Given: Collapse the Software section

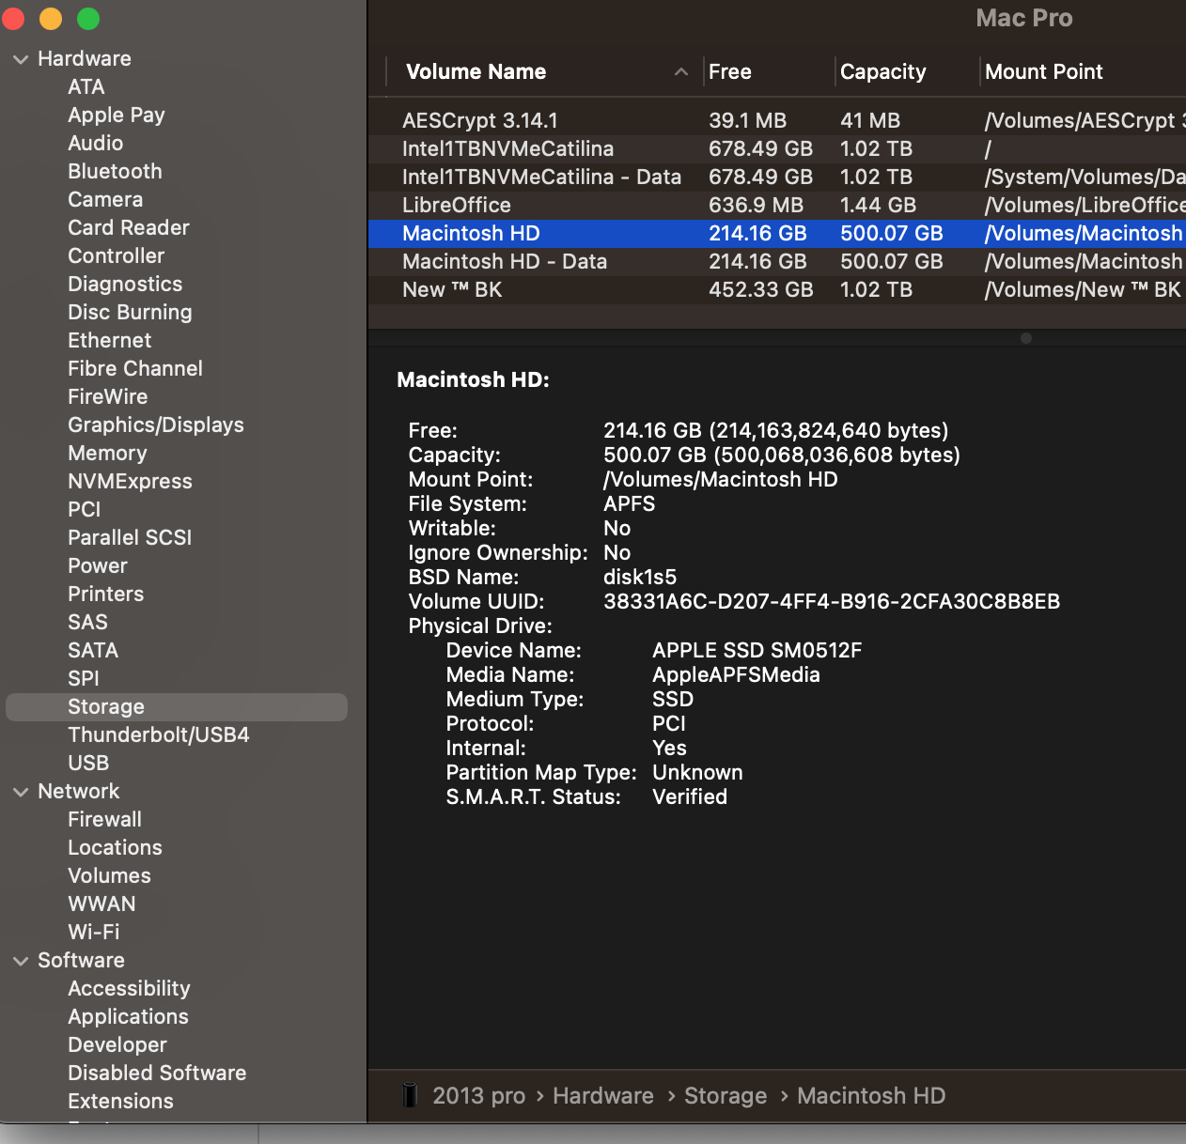Looking at the screenshot, I should (x=21, y=961).
